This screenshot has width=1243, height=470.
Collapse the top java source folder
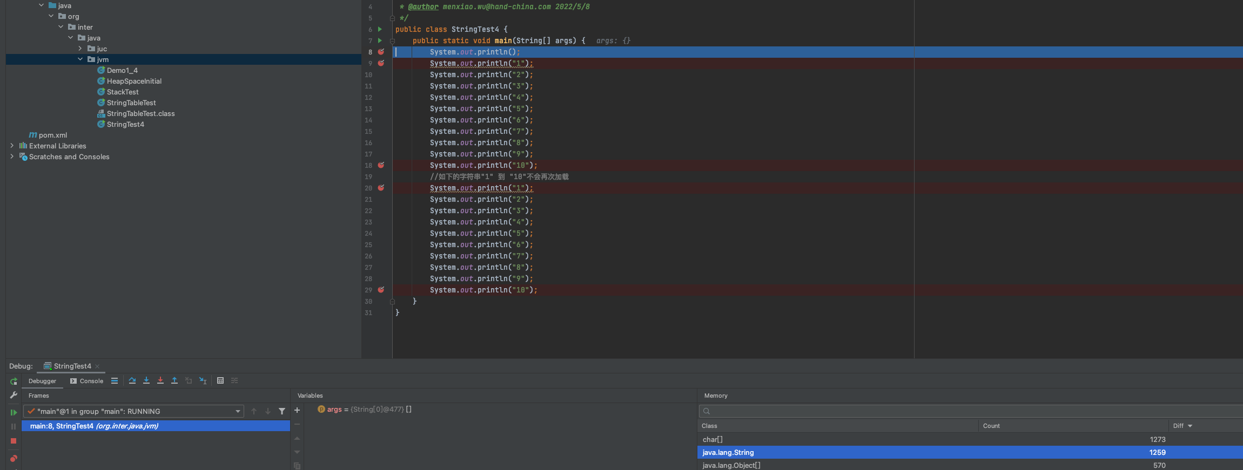click(x=41, y=5)
